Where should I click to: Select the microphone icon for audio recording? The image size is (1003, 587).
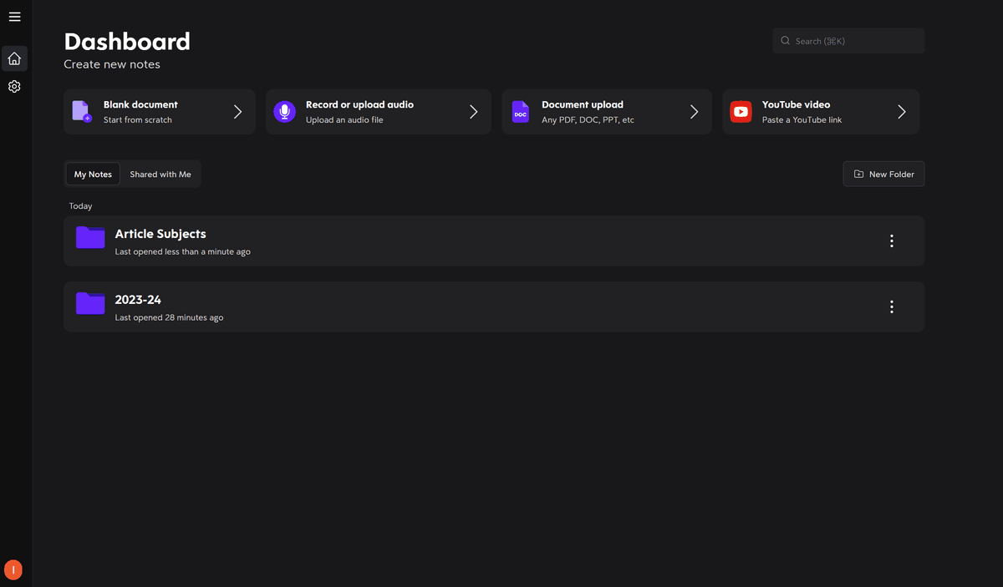(x=284, y=111)
